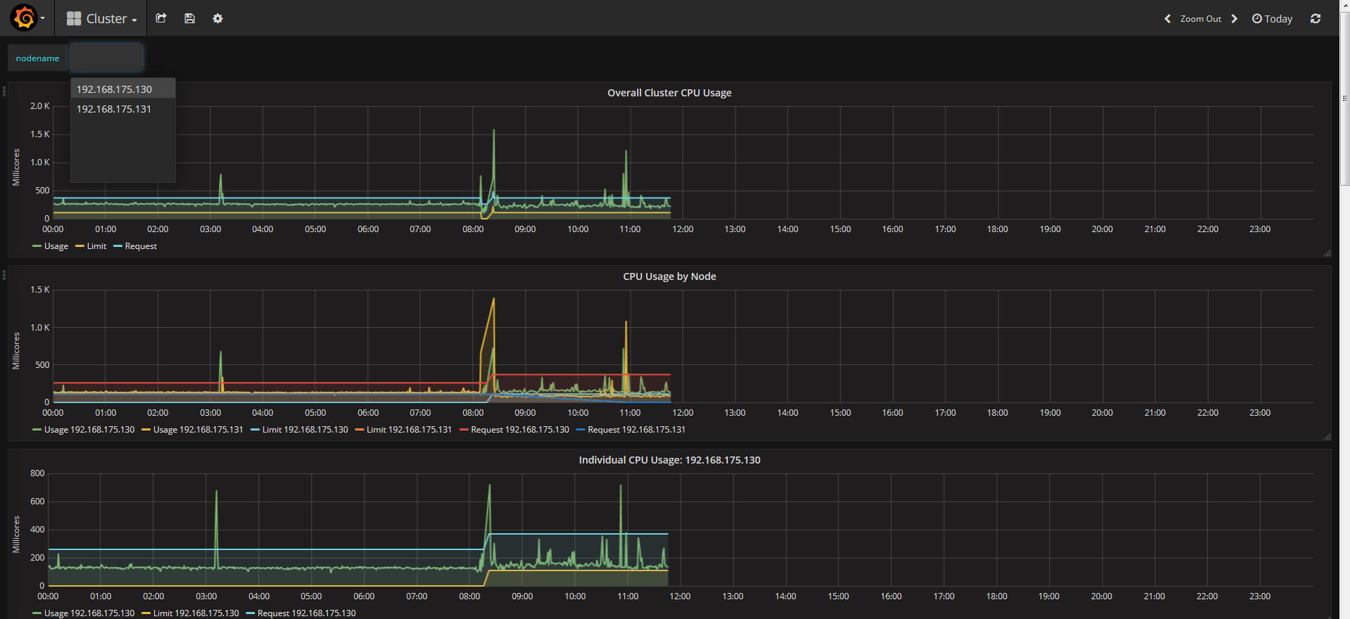Open Individual CPU Usage: 192.168.175.130 panel title
This screenshot has width=1350, height=619.
669,460
